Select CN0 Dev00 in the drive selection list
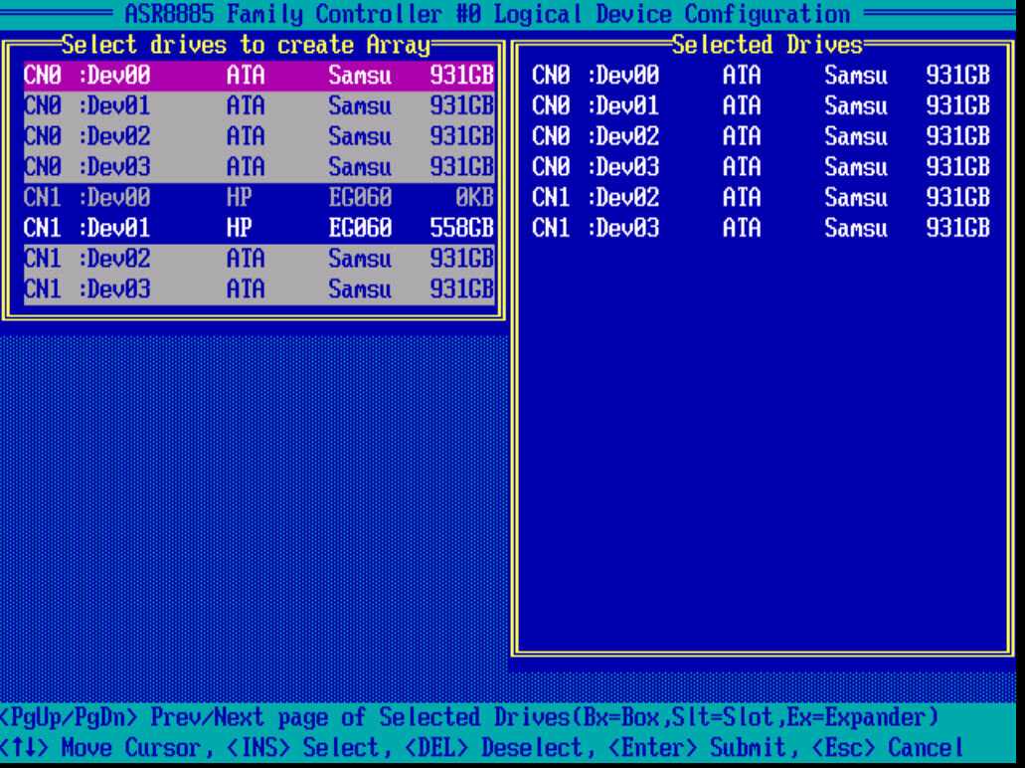 [x=258, y=76]
